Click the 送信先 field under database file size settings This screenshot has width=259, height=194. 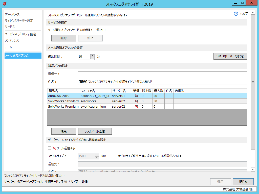pos(163,164)
